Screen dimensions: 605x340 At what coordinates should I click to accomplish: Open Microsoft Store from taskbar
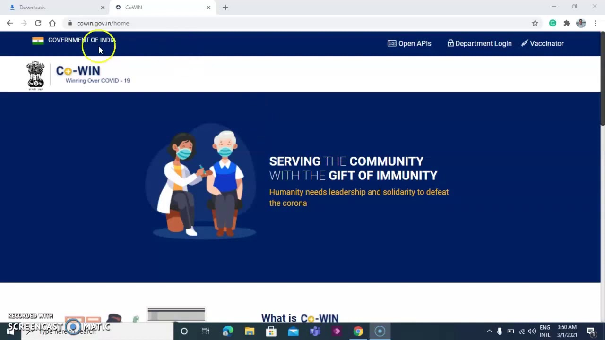271,331
